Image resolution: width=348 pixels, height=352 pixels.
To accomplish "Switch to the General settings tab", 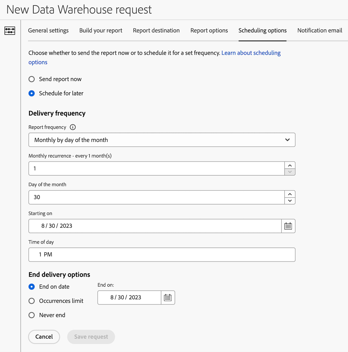I will 48,30.
